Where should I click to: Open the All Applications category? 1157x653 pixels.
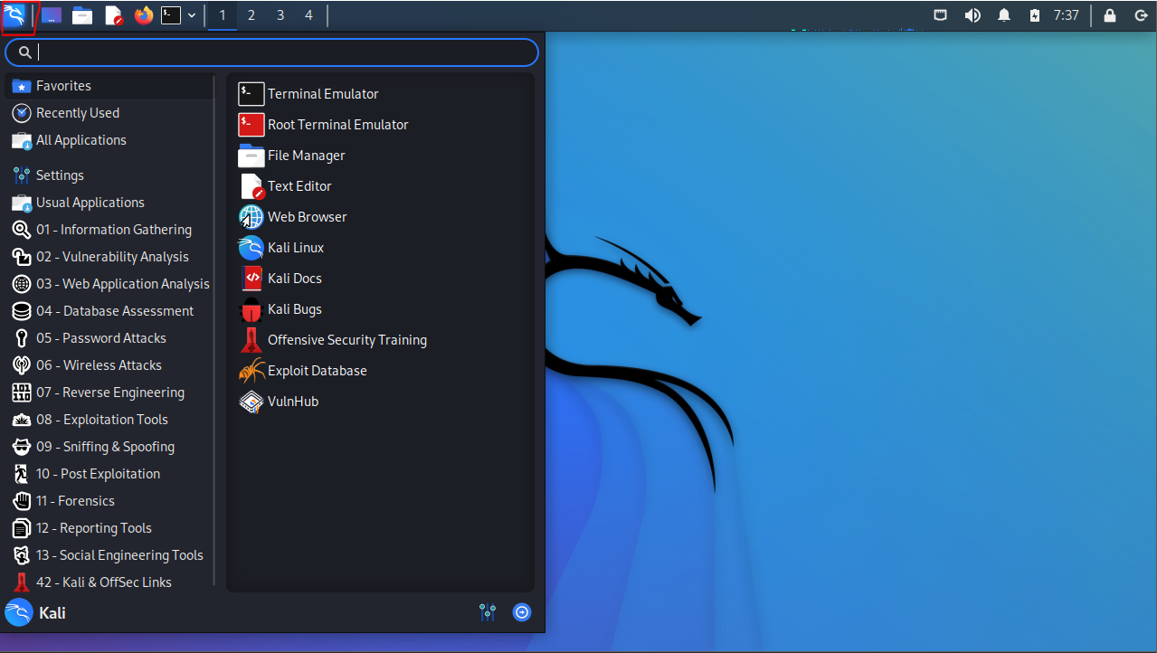click(109, 140)
